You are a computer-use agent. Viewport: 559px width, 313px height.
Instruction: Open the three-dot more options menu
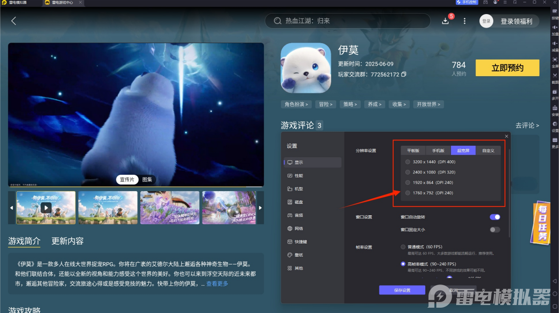point(464,21)
